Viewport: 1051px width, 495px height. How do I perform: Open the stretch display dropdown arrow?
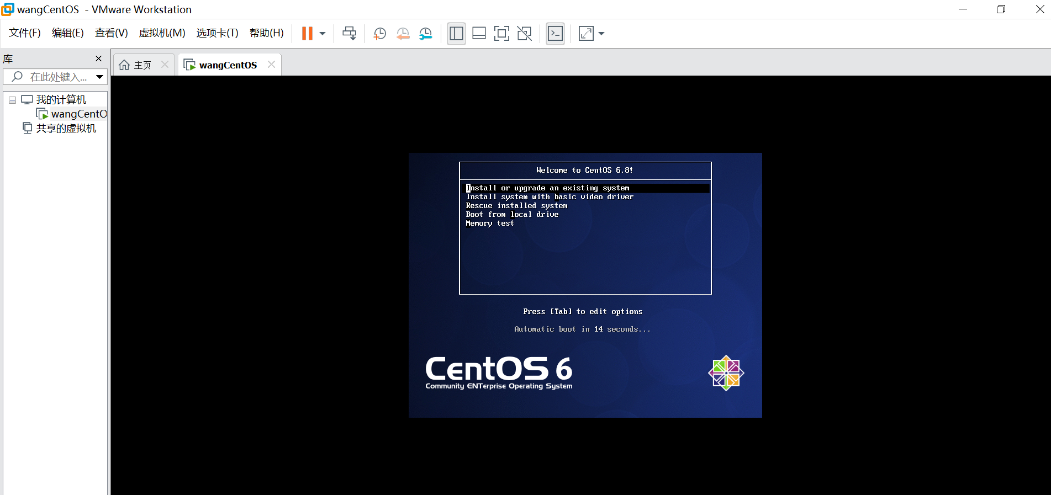[601, 34]
